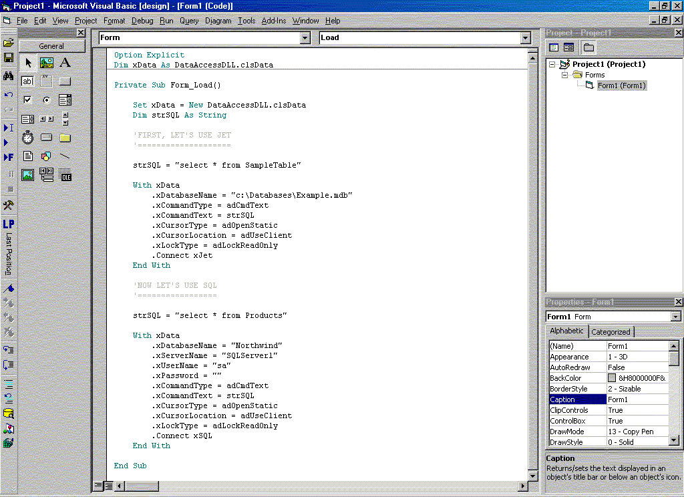Click the BackColor color swatch
The width and height of the screenshot is (684, 497).
pos(612,378)
